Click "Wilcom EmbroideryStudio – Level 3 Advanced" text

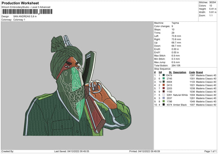[x=26, y=7]
